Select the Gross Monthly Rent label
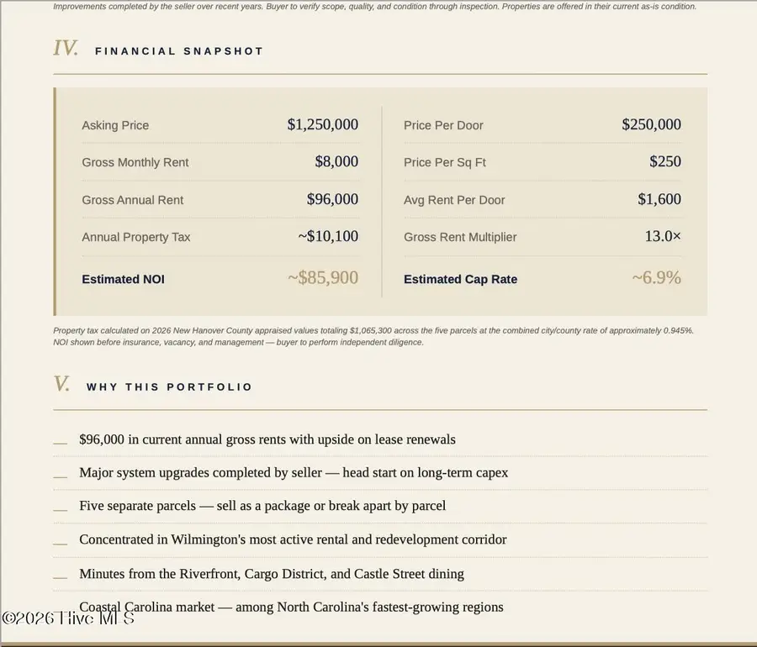 [135, 162]
